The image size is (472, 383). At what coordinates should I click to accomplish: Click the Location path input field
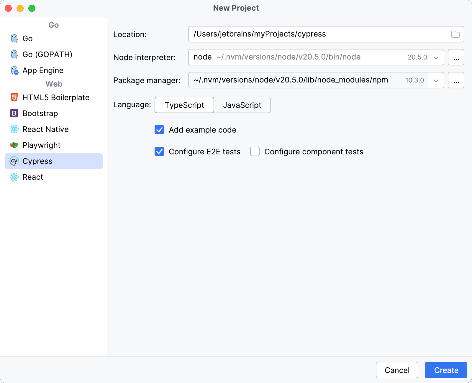(x=319, y=34)
